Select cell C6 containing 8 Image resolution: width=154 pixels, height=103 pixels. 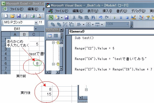point(34,63)
